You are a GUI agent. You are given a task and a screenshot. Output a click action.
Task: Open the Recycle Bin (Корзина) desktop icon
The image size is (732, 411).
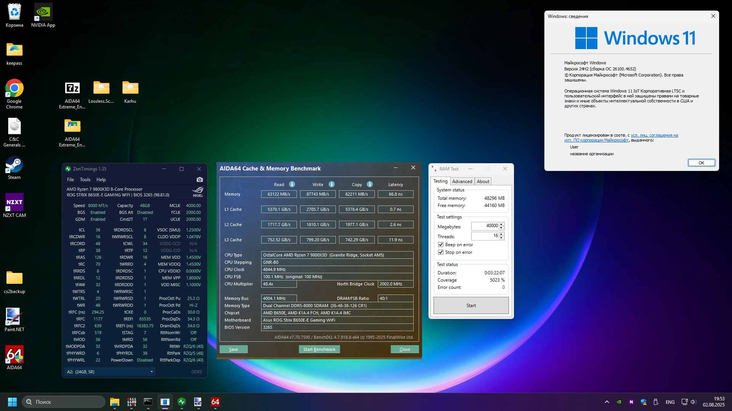click(x=14, y=15)
